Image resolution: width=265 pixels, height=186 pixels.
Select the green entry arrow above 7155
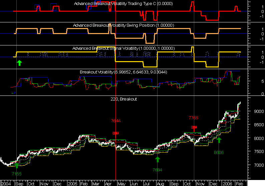(x=17, y=165)
